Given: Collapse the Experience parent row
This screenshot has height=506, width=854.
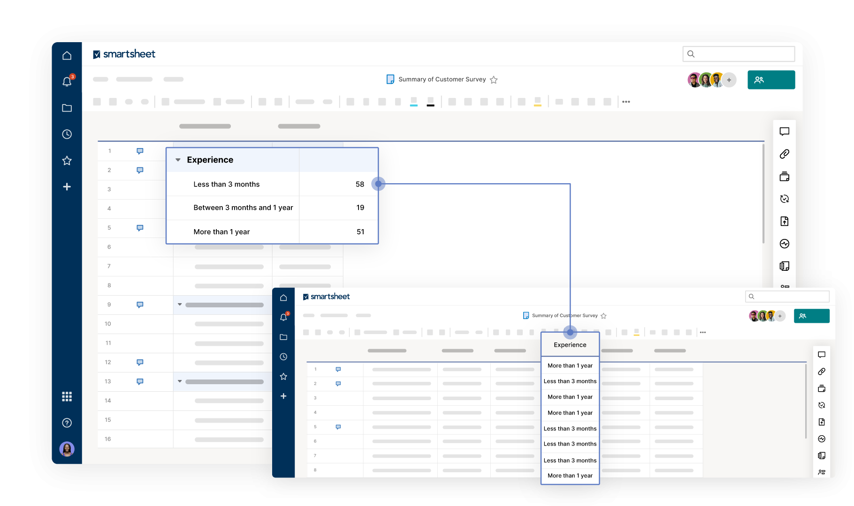Looking at the screenshot, I should tap(178, 160).
